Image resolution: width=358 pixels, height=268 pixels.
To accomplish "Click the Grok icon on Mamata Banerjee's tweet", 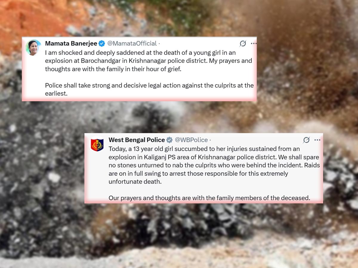I will click(243, 44).
